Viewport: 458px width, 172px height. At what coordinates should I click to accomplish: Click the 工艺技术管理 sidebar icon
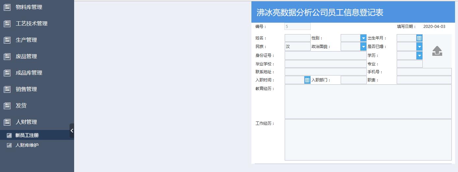[7, 24]
